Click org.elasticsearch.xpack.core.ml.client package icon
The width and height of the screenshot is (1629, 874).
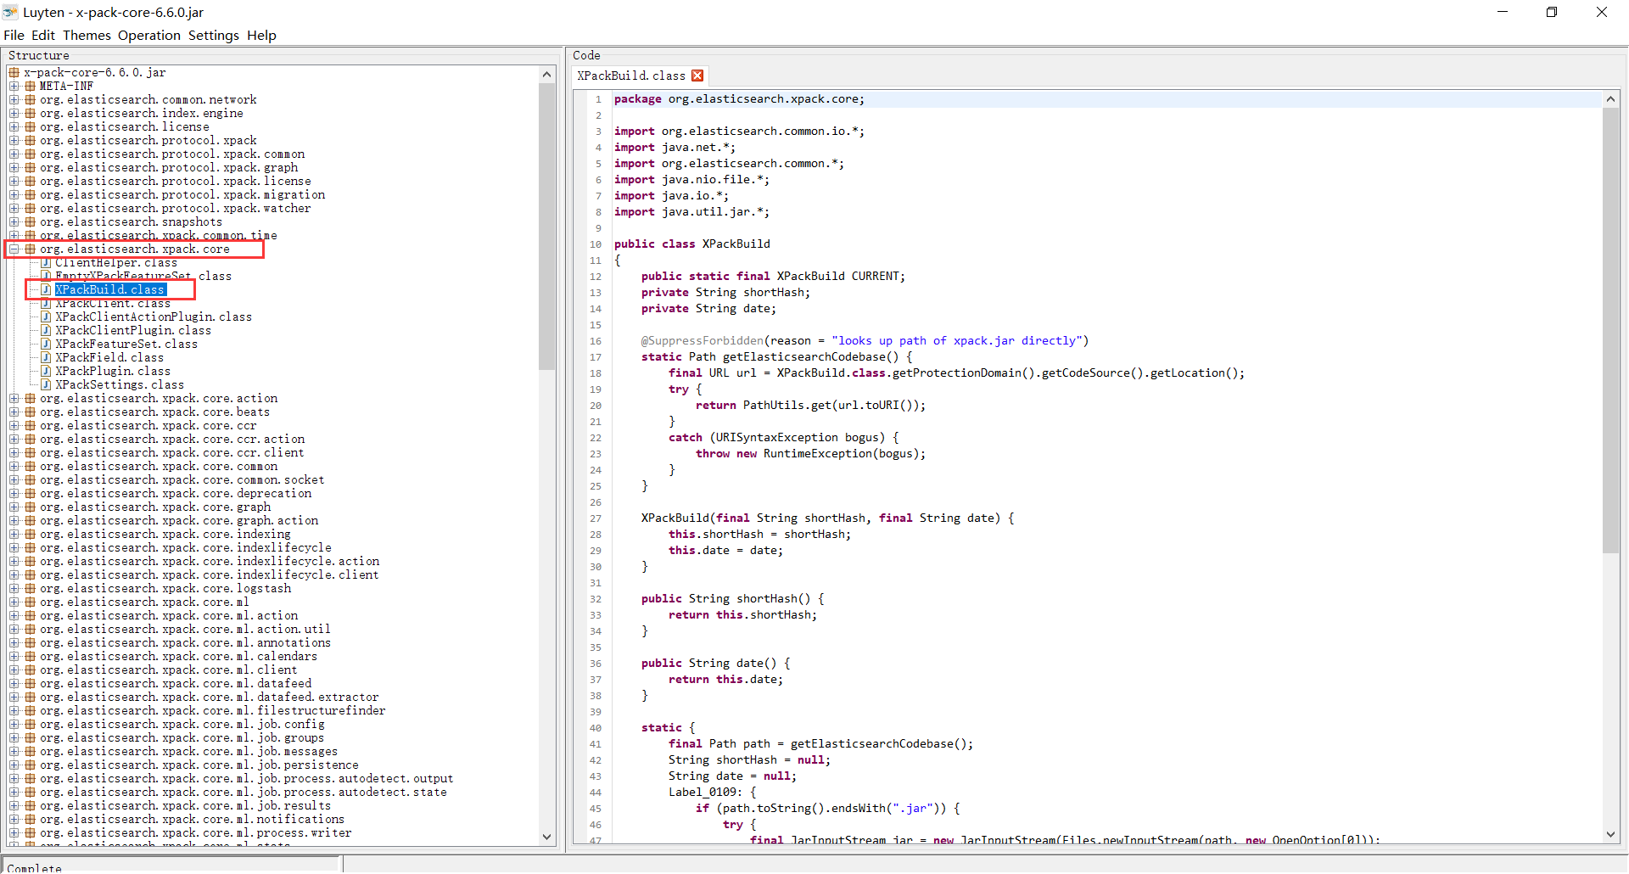point(30,670)
